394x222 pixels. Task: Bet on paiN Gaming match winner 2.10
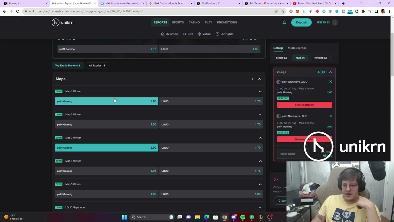point(108,49)
